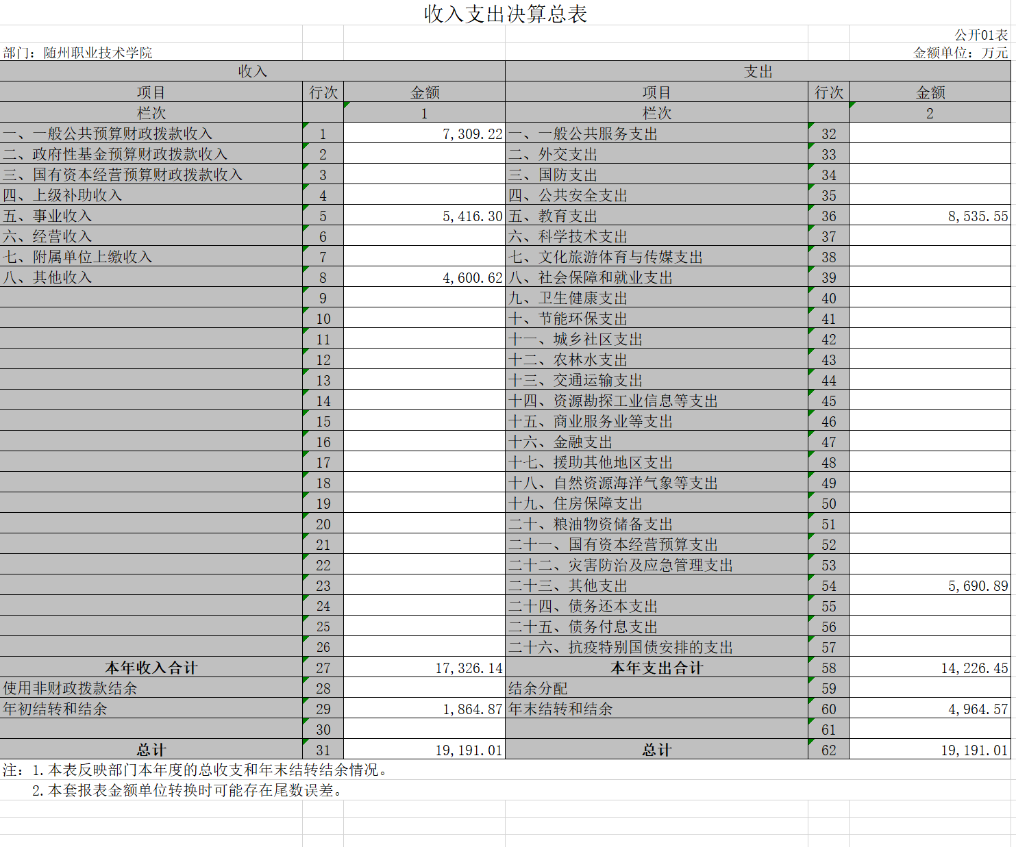This screenshot has width=1016, height=847.
Task: Select 资源勘探工业信息等支出 cell
Action: click(x=657, y=401)
